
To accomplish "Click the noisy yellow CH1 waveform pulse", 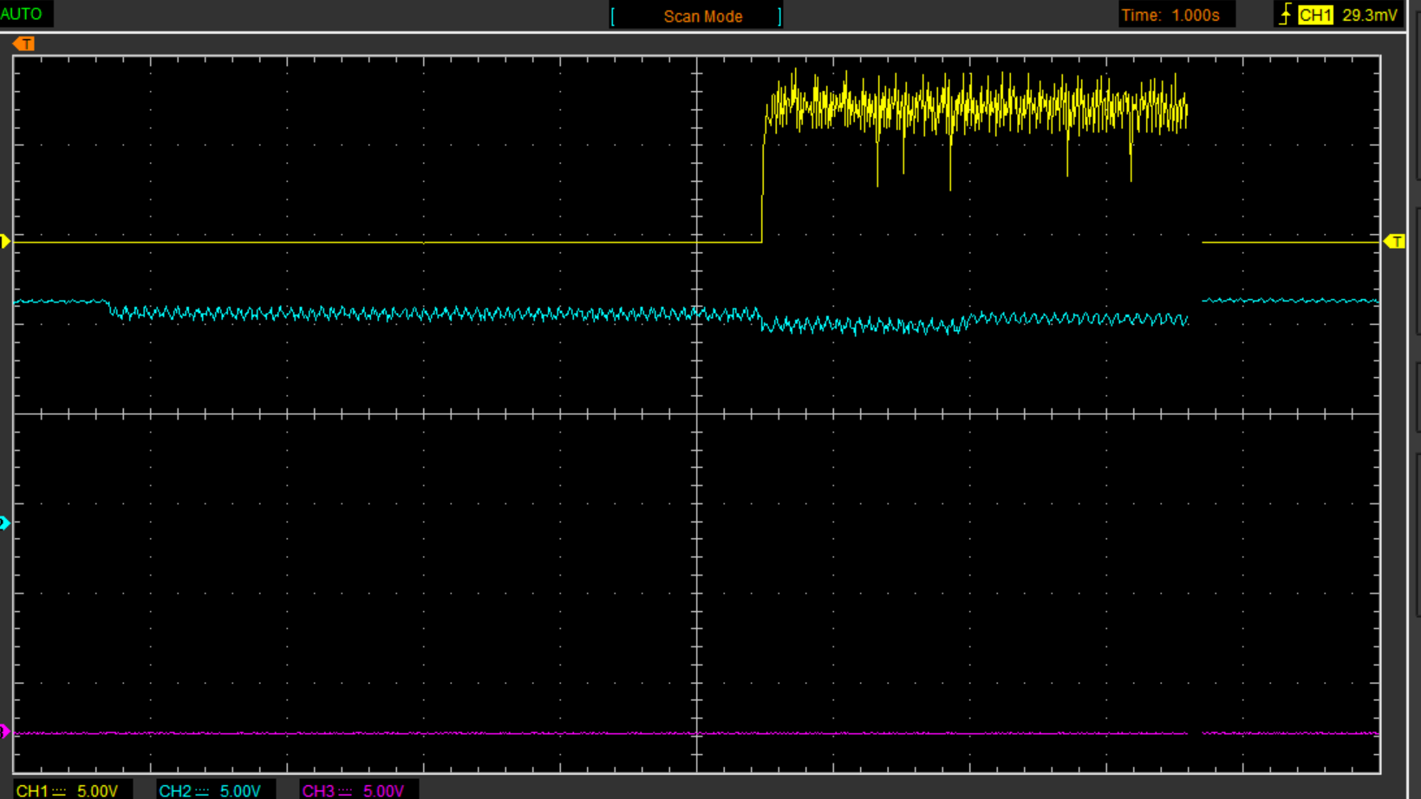I will (971, 108).
